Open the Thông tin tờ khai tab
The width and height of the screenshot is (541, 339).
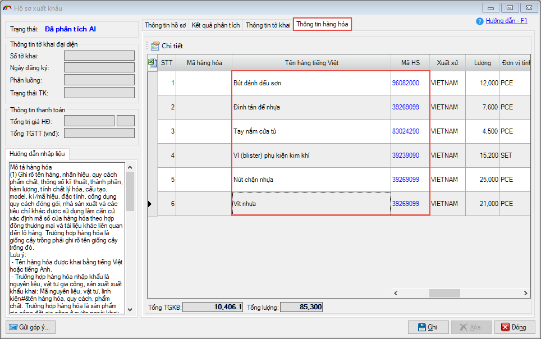[268, 25]
